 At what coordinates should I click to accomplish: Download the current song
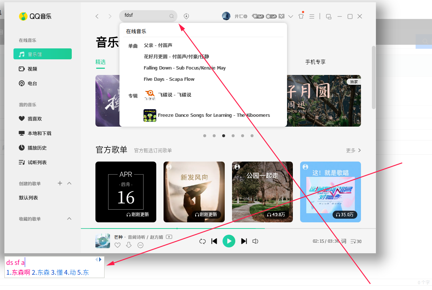[x=129, y=245]
